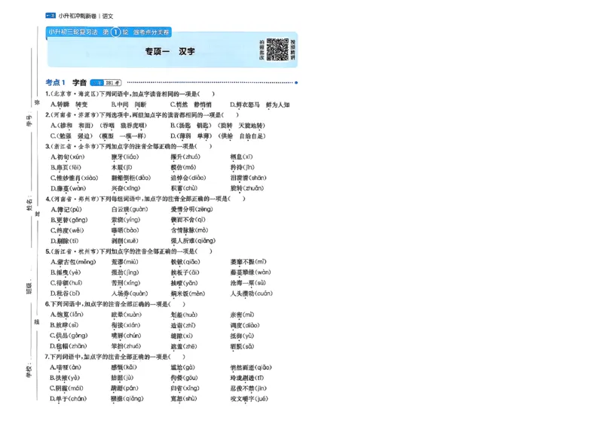Click "B.更替(gēng)" in question 4
This screenshot has height=426, width=603.
(69, 220)
